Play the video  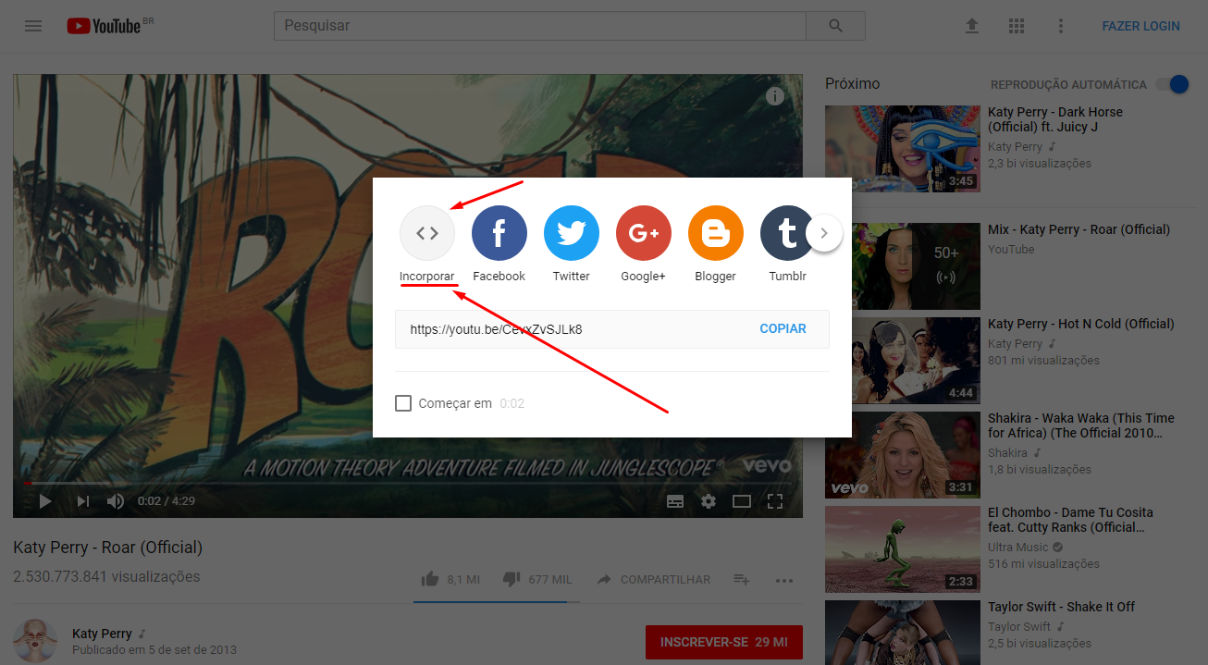pyautogui.click(x=45, y=501)
